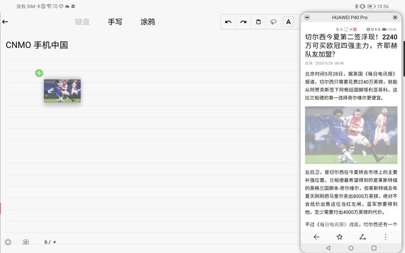Click the HUAWEI P40 Pro window title
Viewport: 405px width, 253px height.
tap(350, 18)
